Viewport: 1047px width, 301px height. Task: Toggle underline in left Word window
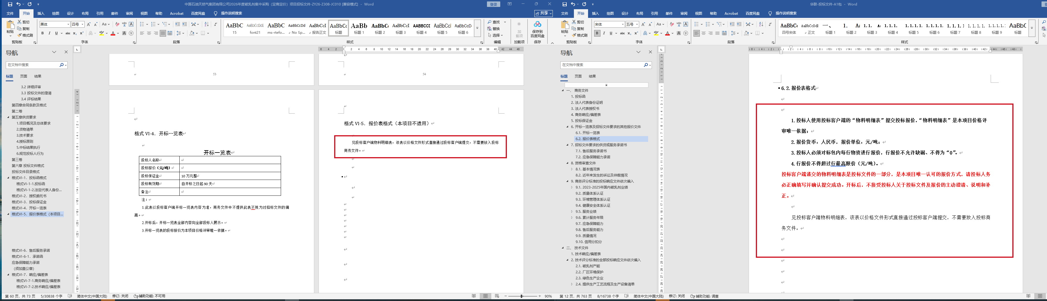(x=56, y=33)
